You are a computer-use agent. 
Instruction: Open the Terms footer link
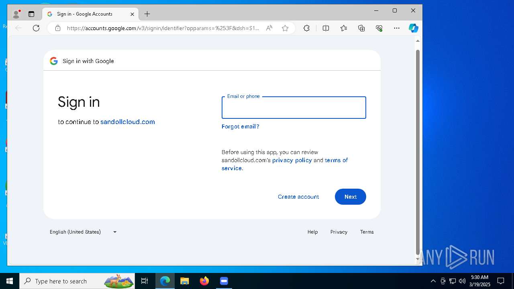(367, 232)
